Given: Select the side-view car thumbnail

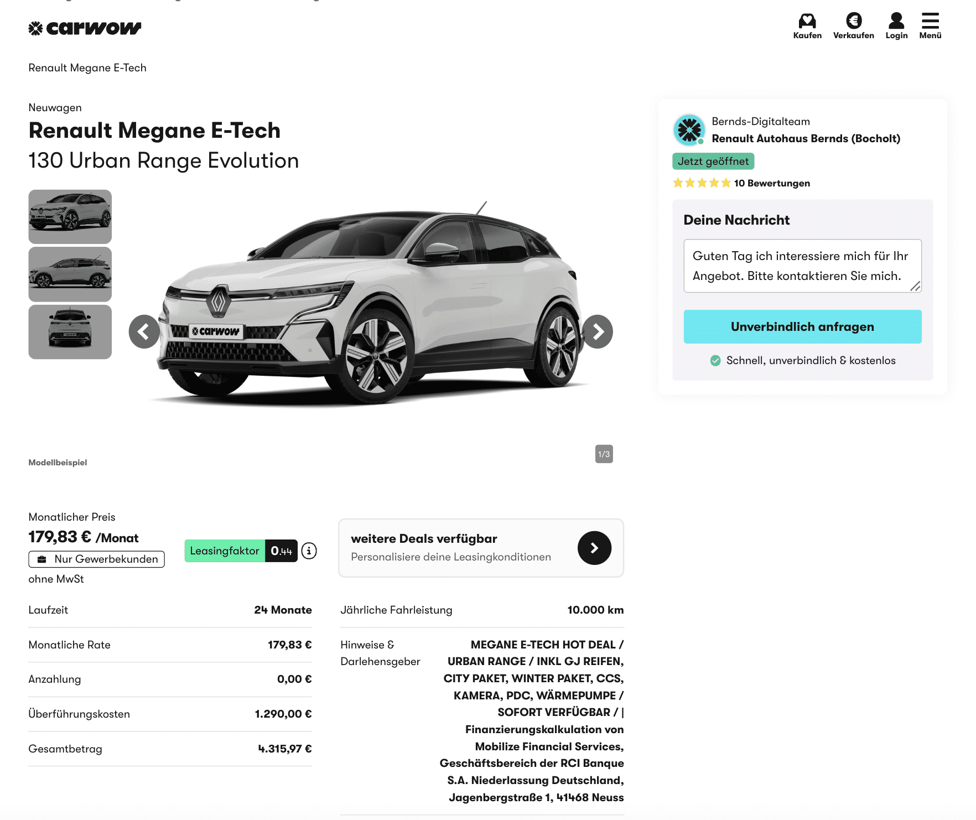Looking at the screenshot, I should coord(70,274).
